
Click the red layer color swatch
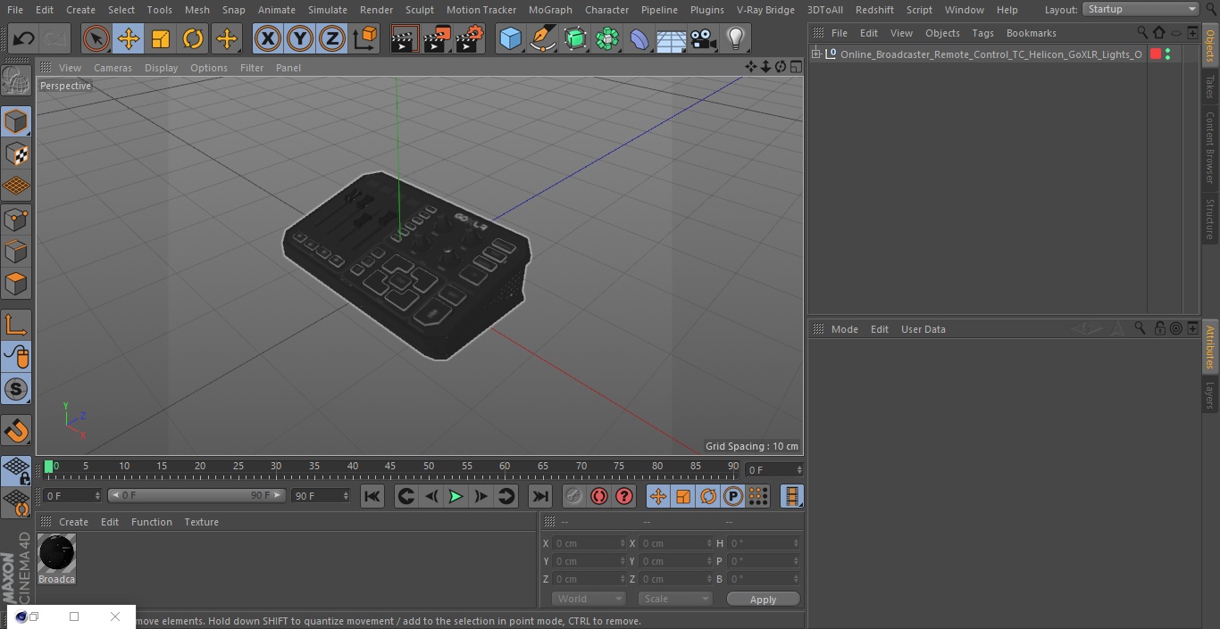click(1155, 54)
